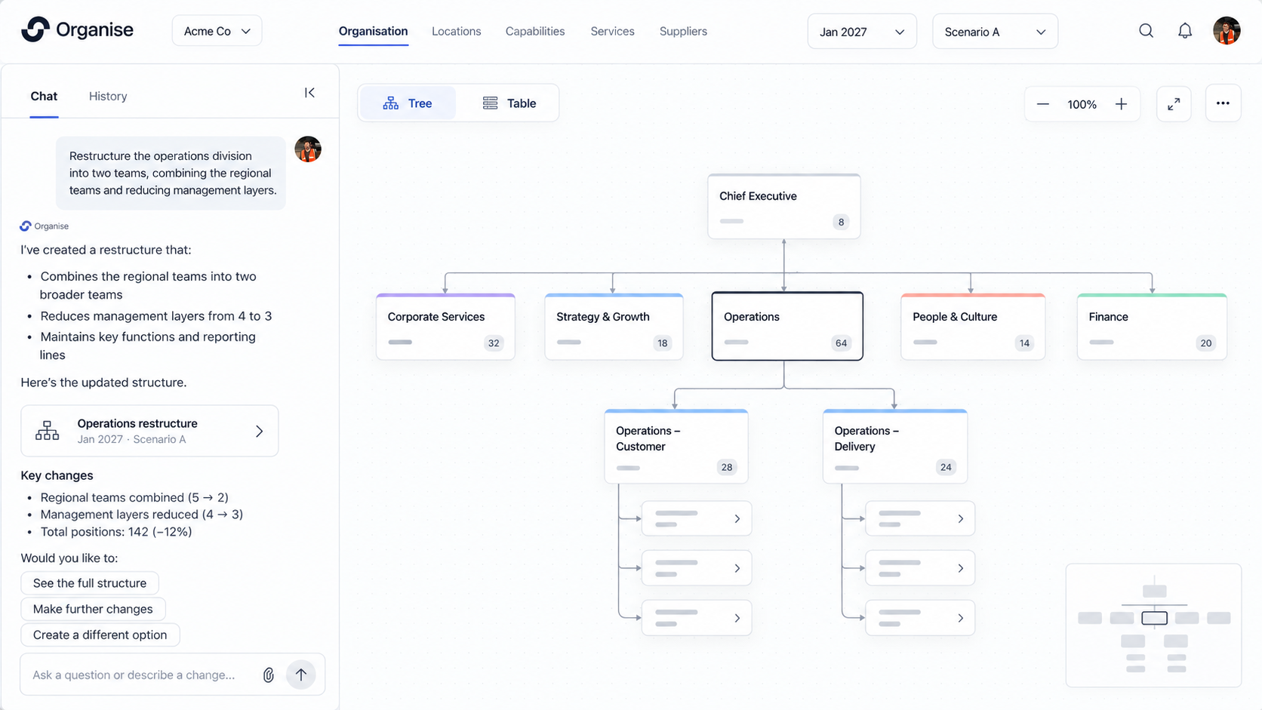
Task: Open the Scenario A dropdown
Action: (995, 32)
